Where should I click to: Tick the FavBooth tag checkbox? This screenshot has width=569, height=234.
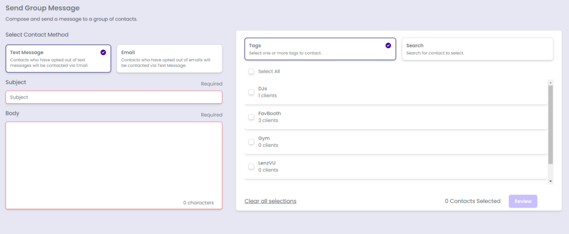tap(251, 117)
